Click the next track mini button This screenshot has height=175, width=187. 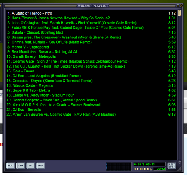[148, 169]
